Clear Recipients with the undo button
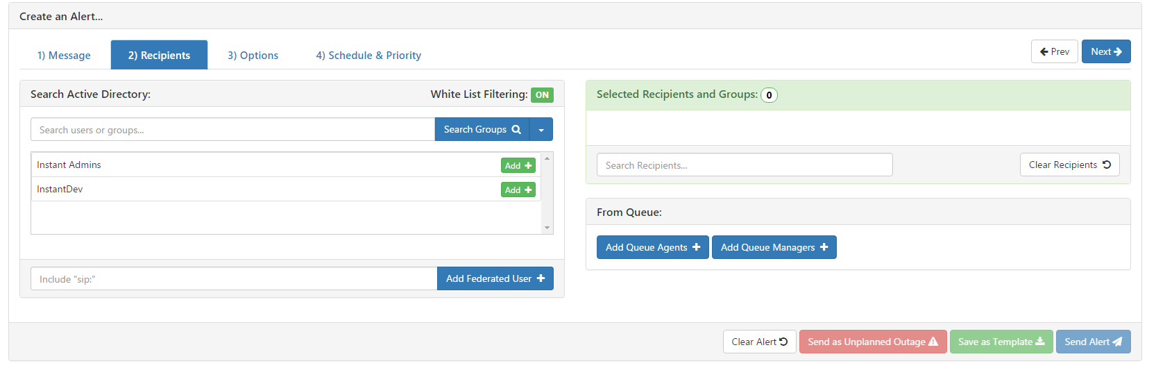This screenshot has width=1156, height=368. (1070, 165)
